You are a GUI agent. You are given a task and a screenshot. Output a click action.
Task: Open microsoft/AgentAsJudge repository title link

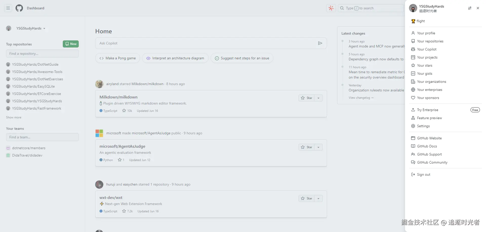[x=122, y=146]
